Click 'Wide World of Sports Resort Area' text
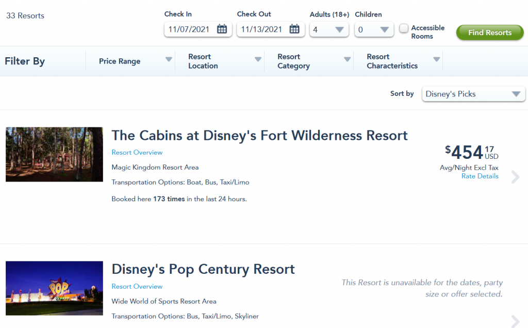 164,301
